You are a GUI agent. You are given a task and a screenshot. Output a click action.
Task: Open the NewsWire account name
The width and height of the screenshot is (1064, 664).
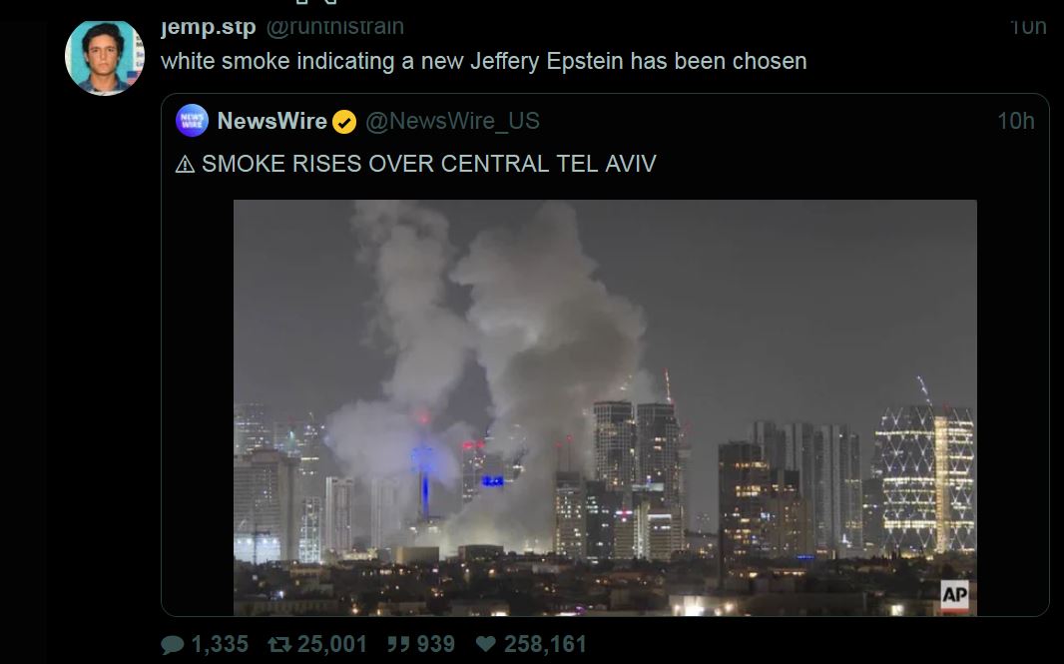272,121
